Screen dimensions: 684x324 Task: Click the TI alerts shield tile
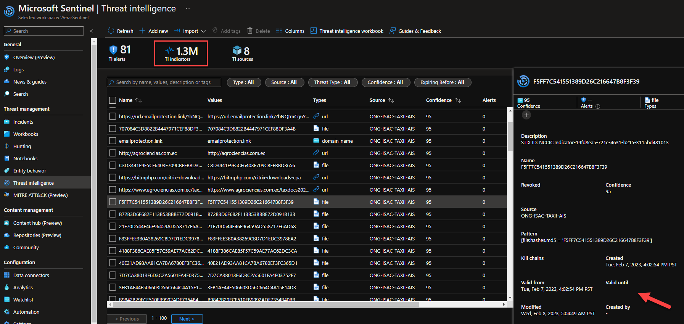(120, 53)
